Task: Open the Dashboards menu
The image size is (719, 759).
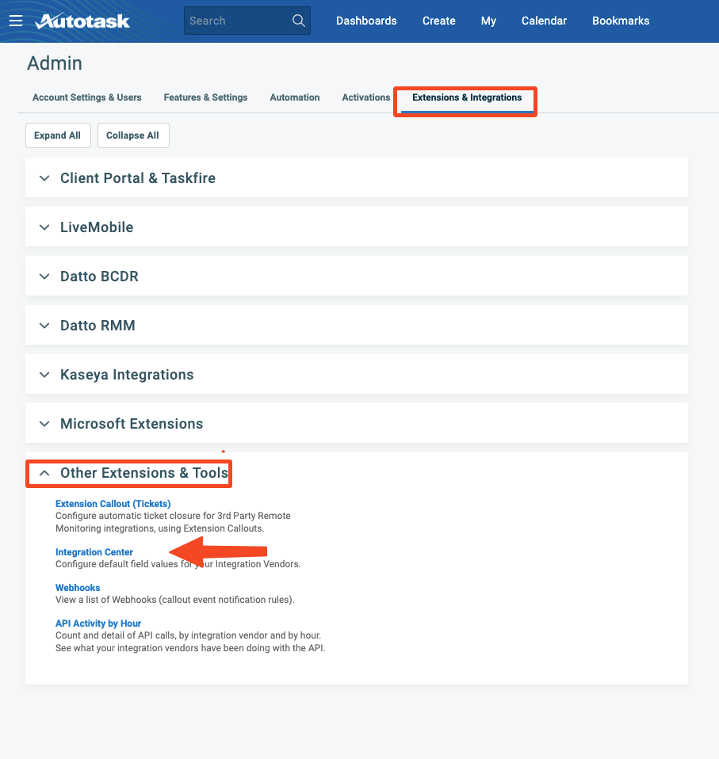Action: coord(366,21)
